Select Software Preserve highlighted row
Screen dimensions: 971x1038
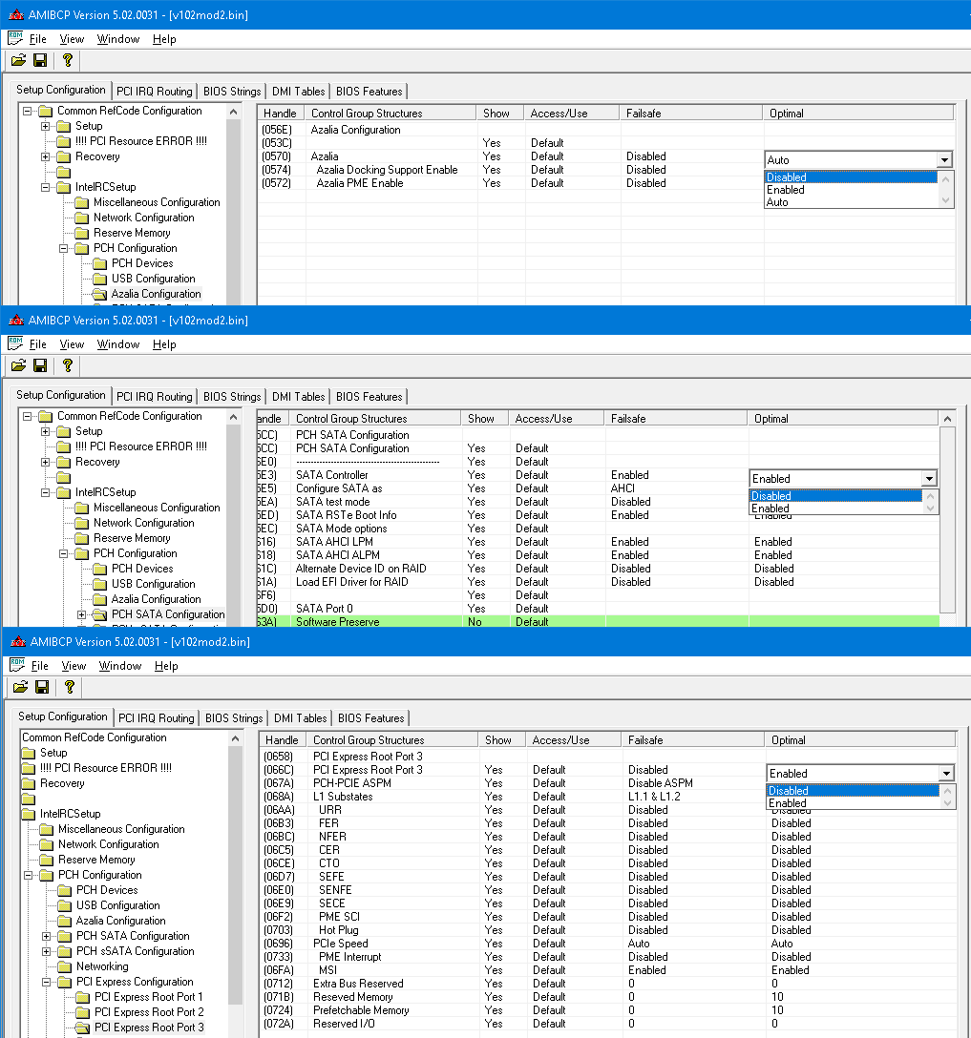coord(598,622)
